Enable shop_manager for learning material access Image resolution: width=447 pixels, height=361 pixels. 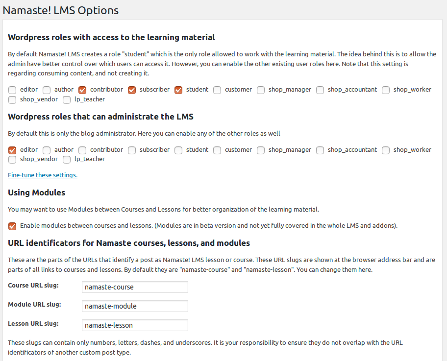pos(261,90)
